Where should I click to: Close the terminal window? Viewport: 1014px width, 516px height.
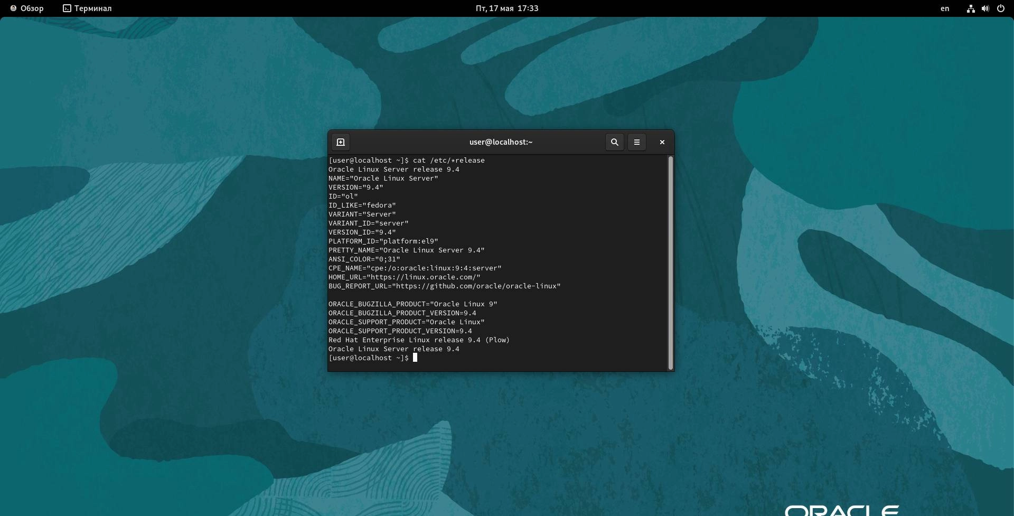click(x=662, y=142)
